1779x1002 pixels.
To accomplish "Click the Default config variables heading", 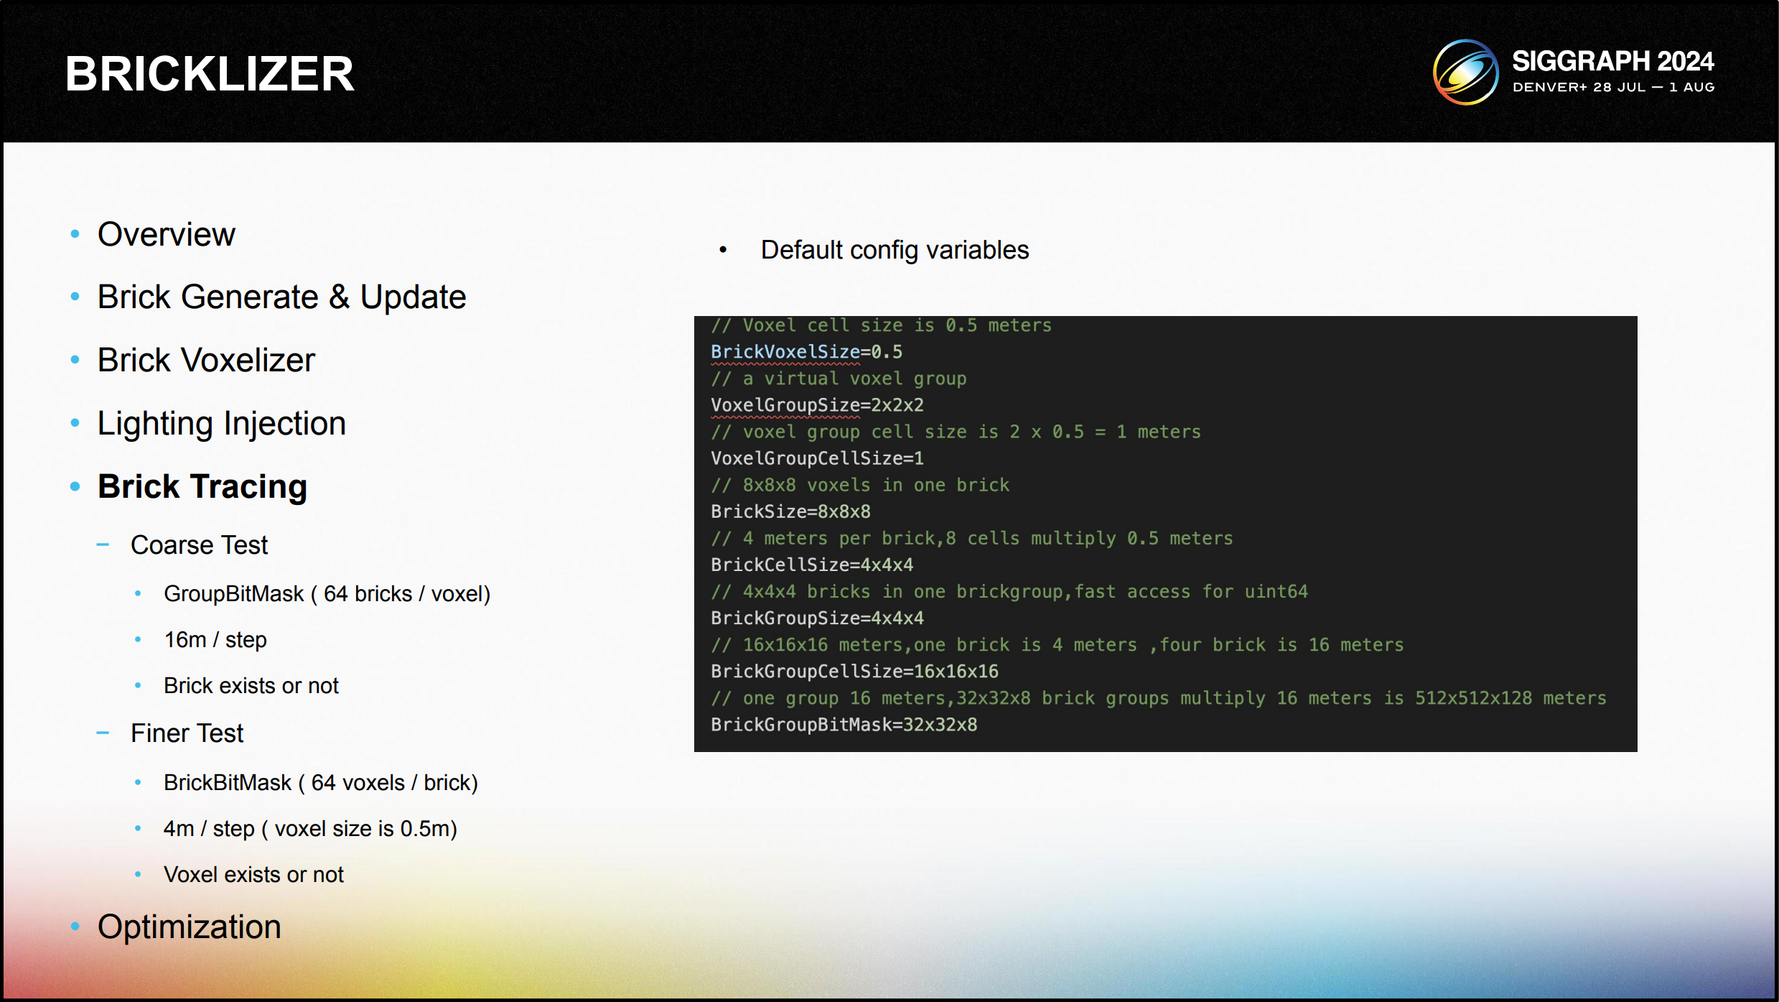I will pos(895,250).
